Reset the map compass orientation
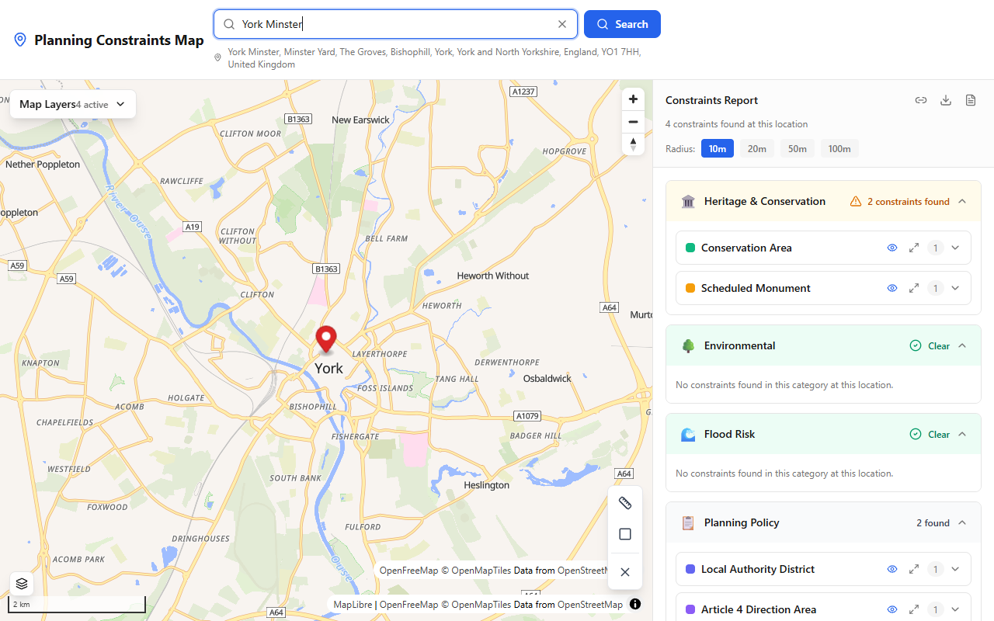994x621 pixels. [633, 144]
